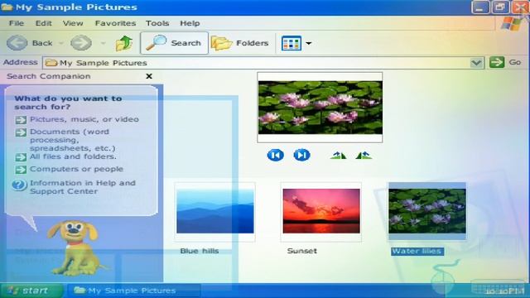Rotate the picture clockwise

click(x=339, y=156)
